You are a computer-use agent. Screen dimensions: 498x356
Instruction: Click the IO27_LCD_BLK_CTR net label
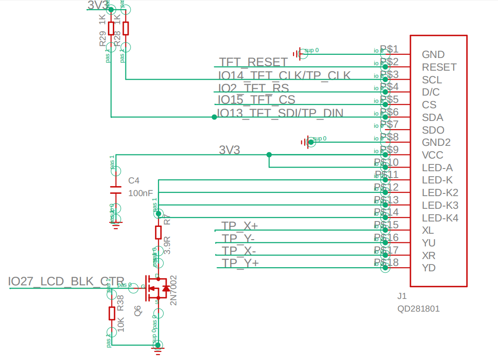pyautogui.click(x=66, y=281)
